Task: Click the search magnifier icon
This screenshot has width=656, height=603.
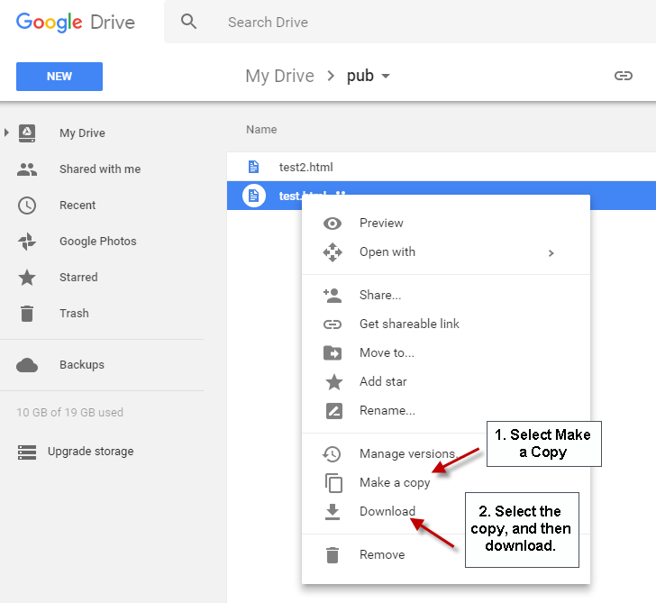Action: tap(188, 22)
